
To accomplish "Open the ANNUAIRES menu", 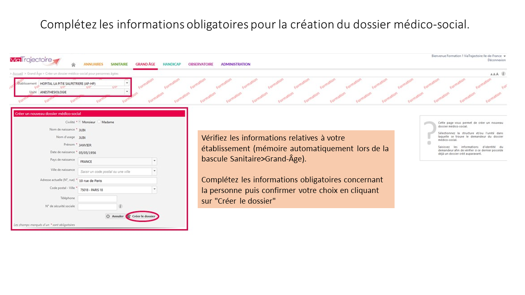I will click(94, 64).
